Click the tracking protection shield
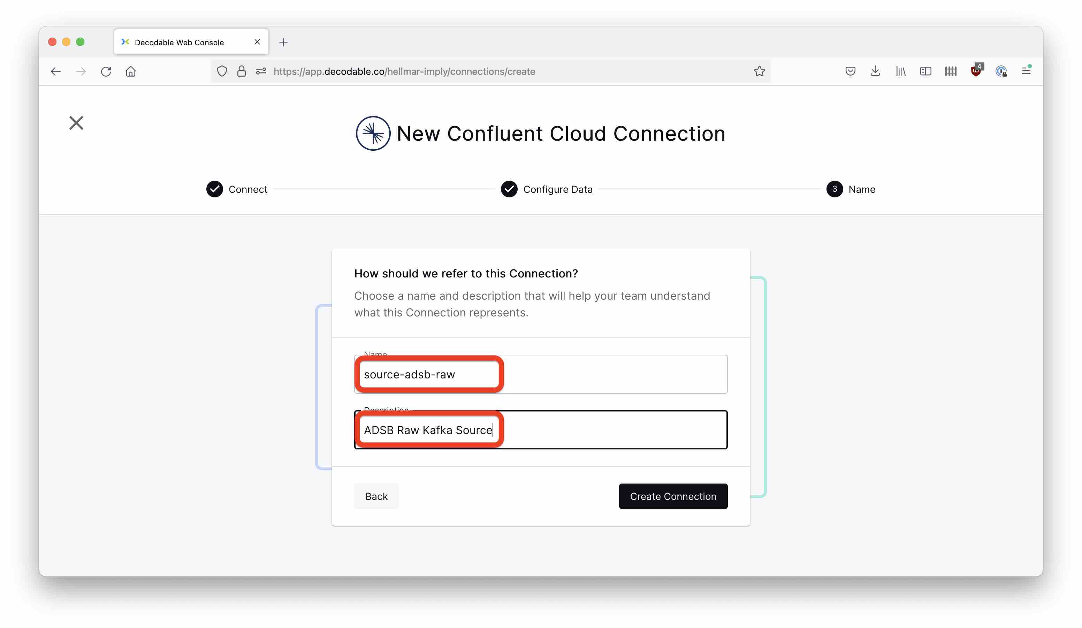 coord(222,71)
